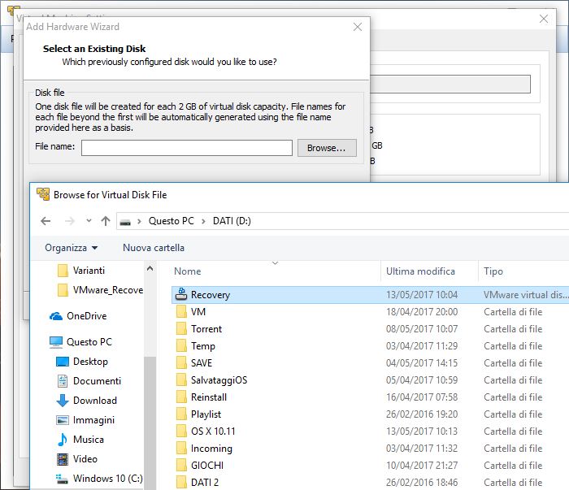
Task: Open Varianti folder in navigation pane
Action: tap(81, 271)
